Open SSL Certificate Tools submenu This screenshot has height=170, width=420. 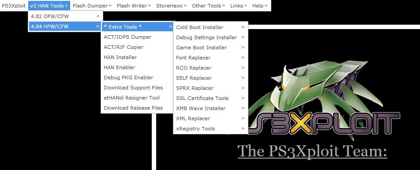pos(210,98)
